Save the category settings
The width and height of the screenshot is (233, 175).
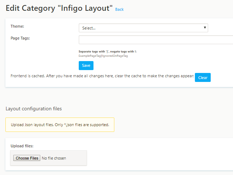pyautogui.click(x=86, y=65)
